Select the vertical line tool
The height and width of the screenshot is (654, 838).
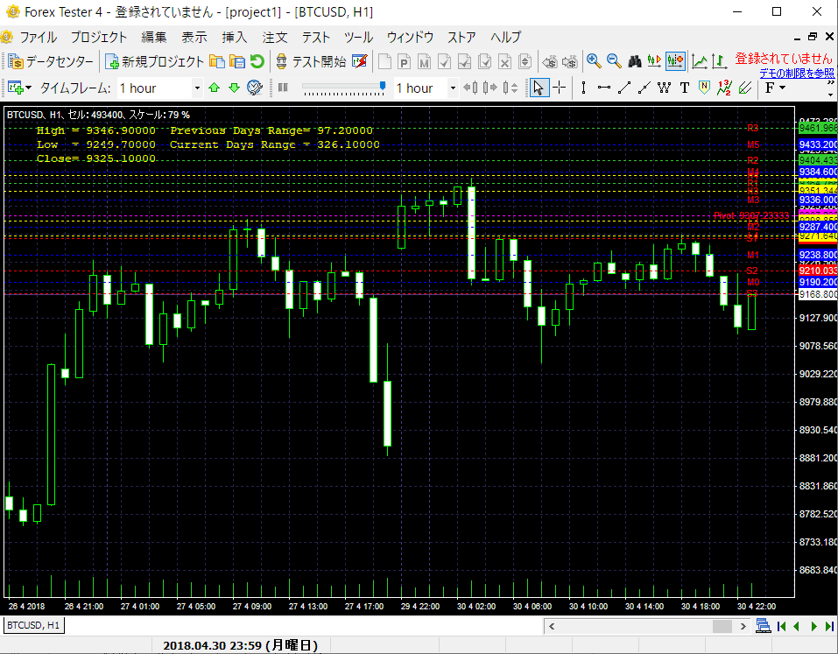(583, 88)
